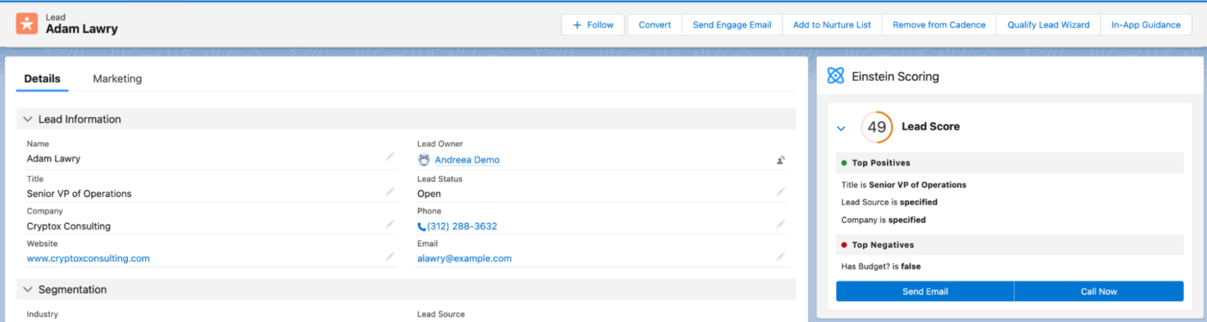Click the blue Send Email button

pos(925,291)
